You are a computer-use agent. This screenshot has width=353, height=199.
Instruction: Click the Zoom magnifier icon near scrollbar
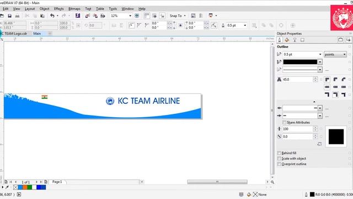pos(272,182)
